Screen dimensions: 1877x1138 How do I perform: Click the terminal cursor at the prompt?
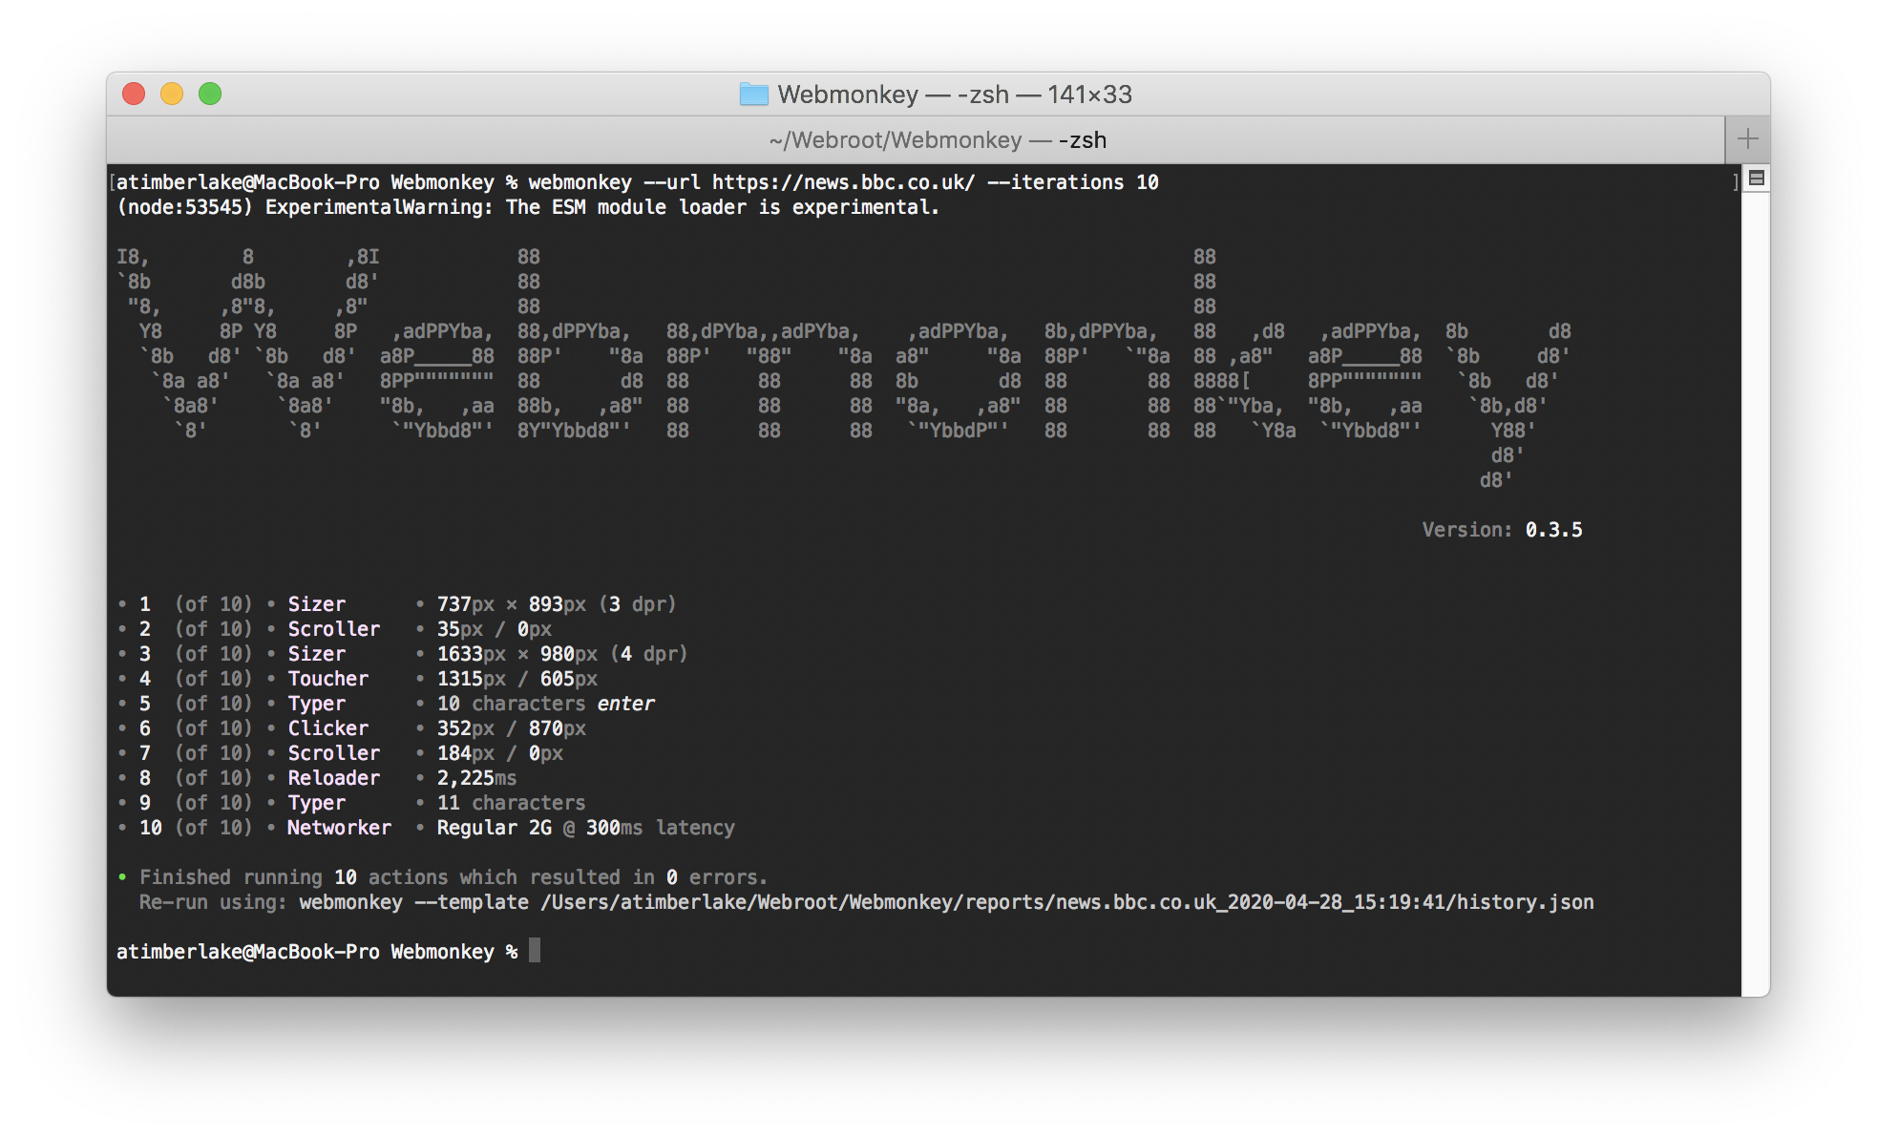point(535,951)
